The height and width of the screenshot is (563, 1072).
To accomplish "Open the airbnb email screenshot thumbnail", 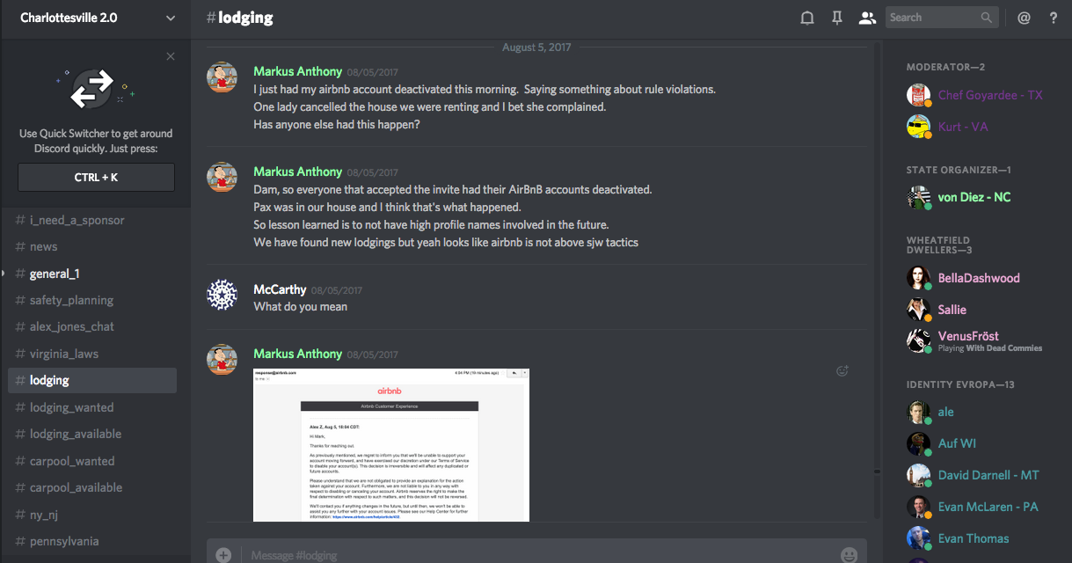I will (391, 445).
